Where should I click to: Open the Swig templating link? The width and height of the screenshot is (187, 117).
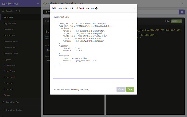coord(78,90)
